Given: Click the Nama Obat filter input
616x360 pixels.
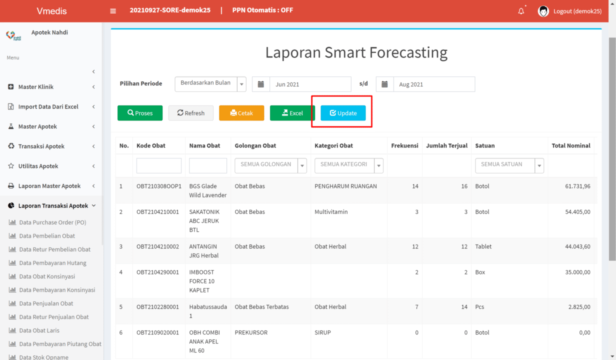Looking at the screenshot, I should [208, 165].
